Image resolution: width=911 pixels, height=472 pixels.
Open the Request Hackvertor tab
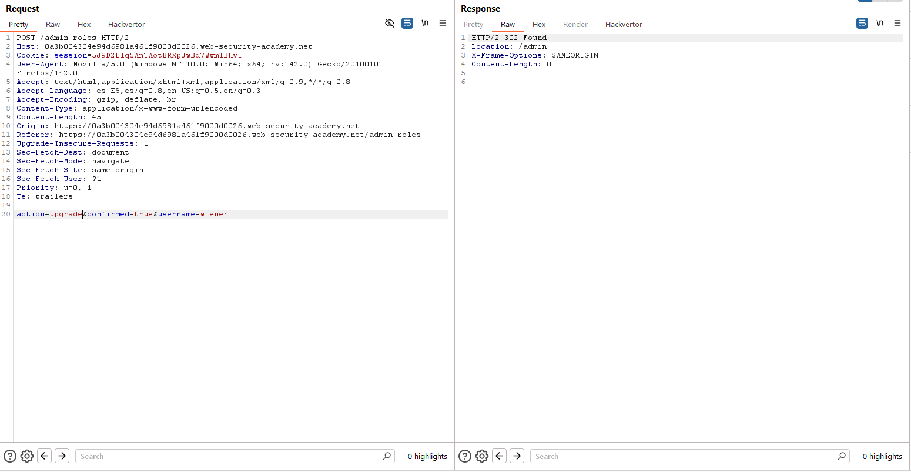(x=126, y=24)
